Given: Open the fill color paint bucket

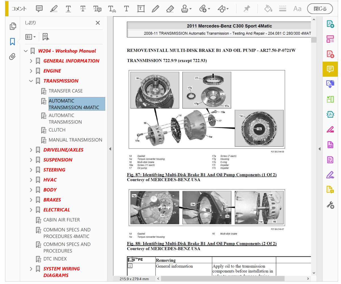Looking at the screenshot, I should click(268, 9).
